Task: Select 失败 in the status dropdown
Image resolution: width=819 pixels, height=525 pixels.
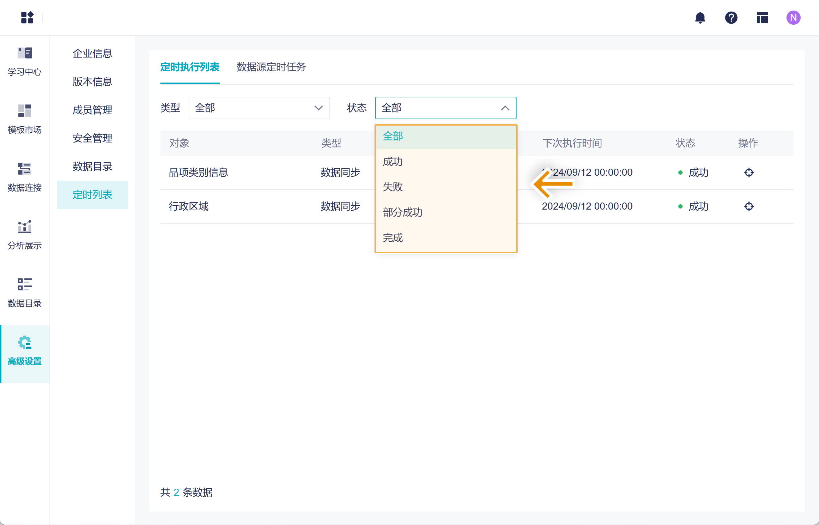Action: (393, 187)
